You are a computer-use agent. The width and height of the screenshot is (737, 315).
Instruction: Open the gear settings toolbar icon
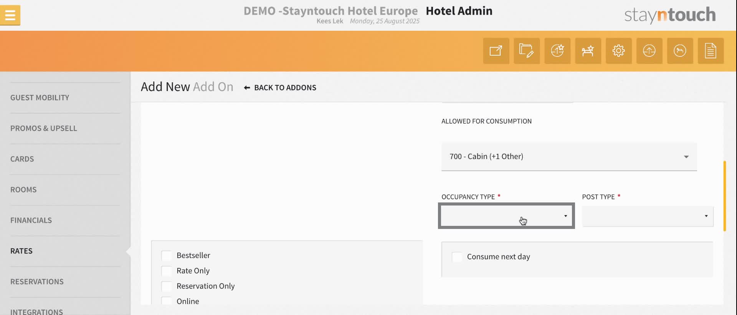pyautogui.click(x=619, y=51)
